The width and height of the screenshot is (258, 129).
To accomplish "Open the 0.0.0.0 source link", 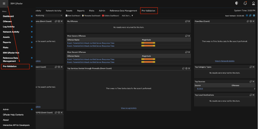I will [x=200, y=89].
